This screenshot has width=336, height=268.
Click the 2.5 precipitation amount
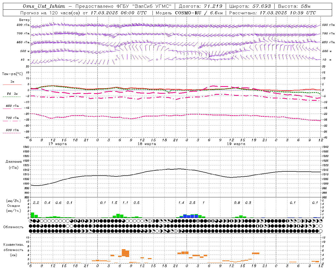tap(192, 203)
